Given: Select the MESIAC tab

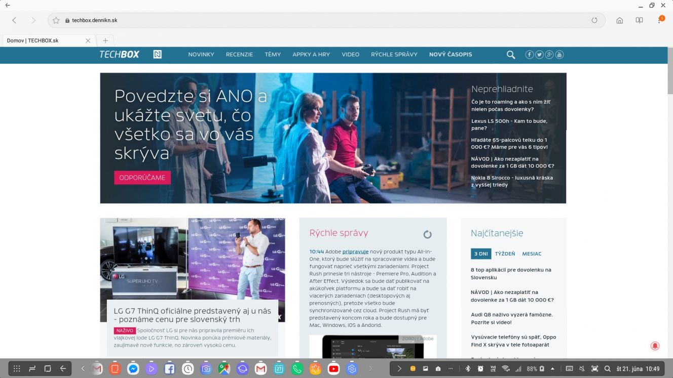Looking at the screenshot, I should coord(532,254).
